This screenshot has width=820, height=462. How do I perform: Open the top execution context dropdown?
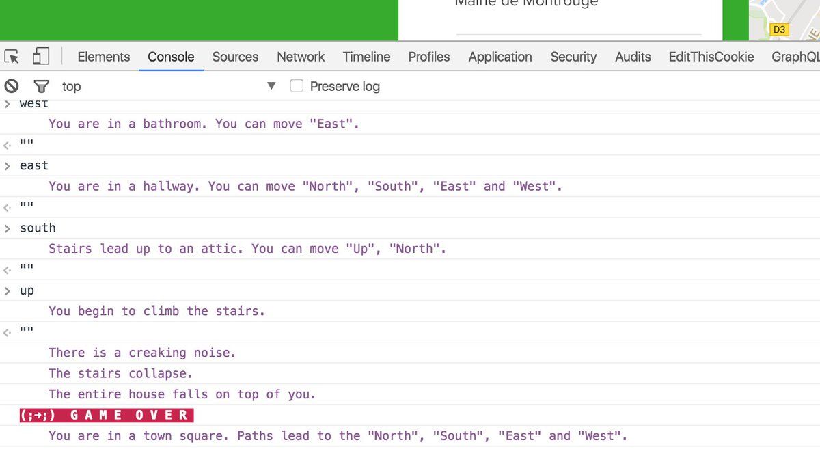(271, 86)
